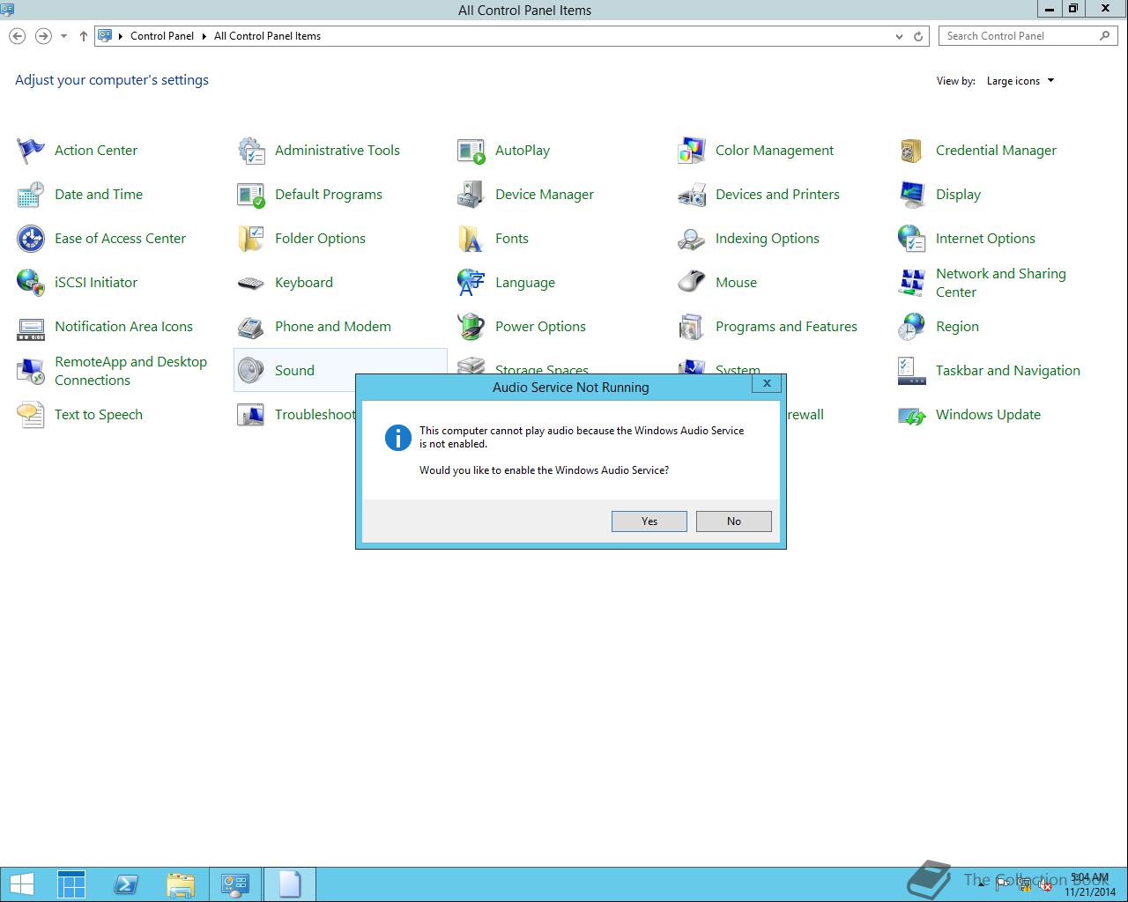Open the Troubleshooting icon

pyautogui.click(x=251, y=415)
